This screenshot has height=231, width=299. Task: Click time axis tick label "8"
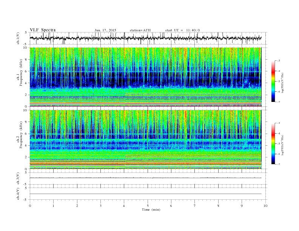[218, 206]
